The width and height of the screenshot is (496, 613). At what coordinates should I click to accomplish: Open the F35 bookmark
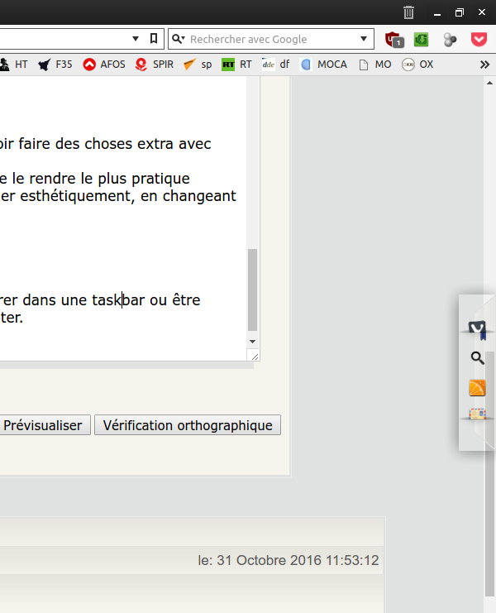point(55,65)
